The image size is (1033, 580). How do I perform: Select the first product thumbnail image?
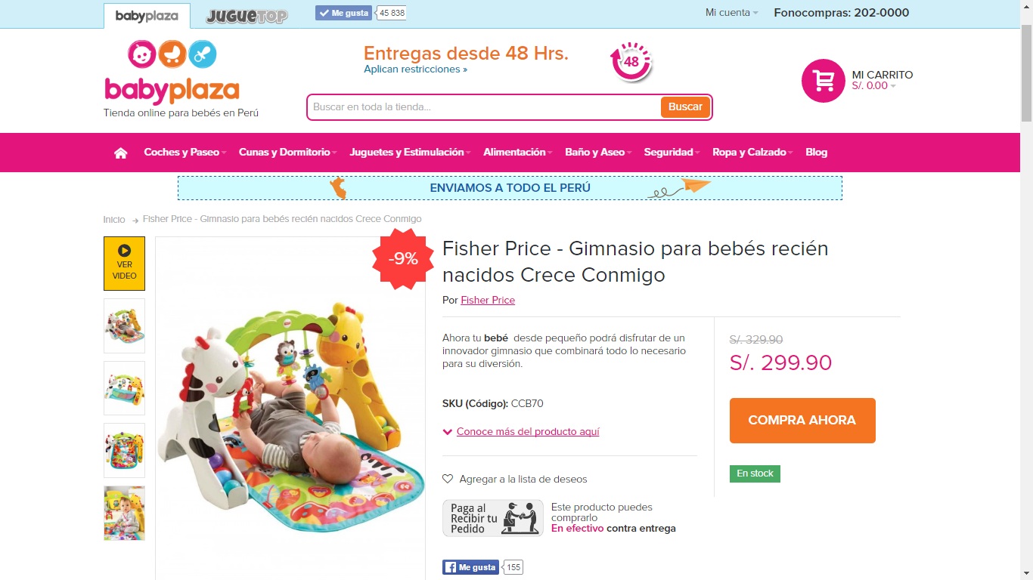click(x=124, y=325)
